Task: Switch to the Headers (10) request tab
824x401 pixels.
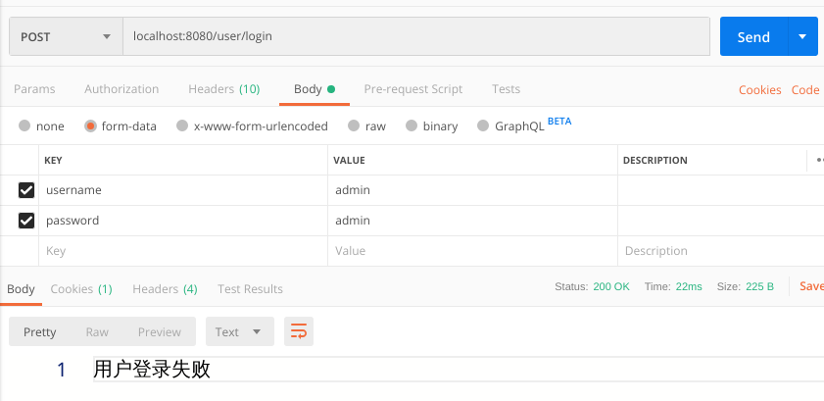Action: [x=223, y=89]
